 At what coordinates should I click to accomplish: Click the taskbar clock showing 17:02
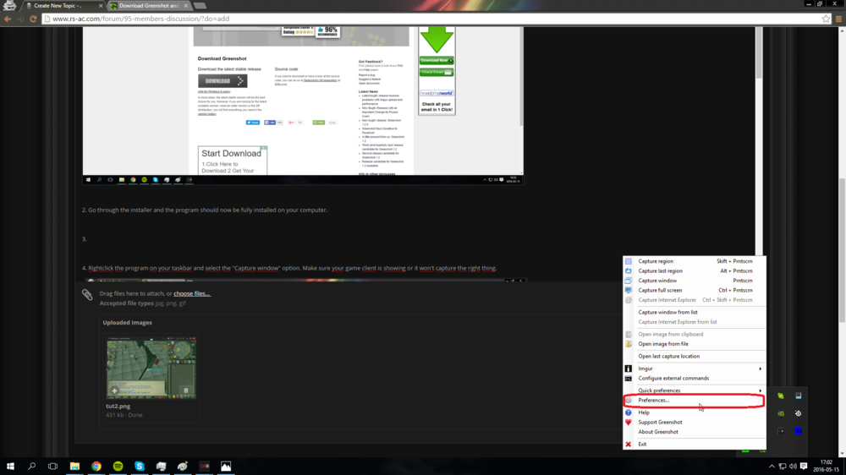click(x=827, y=467)
